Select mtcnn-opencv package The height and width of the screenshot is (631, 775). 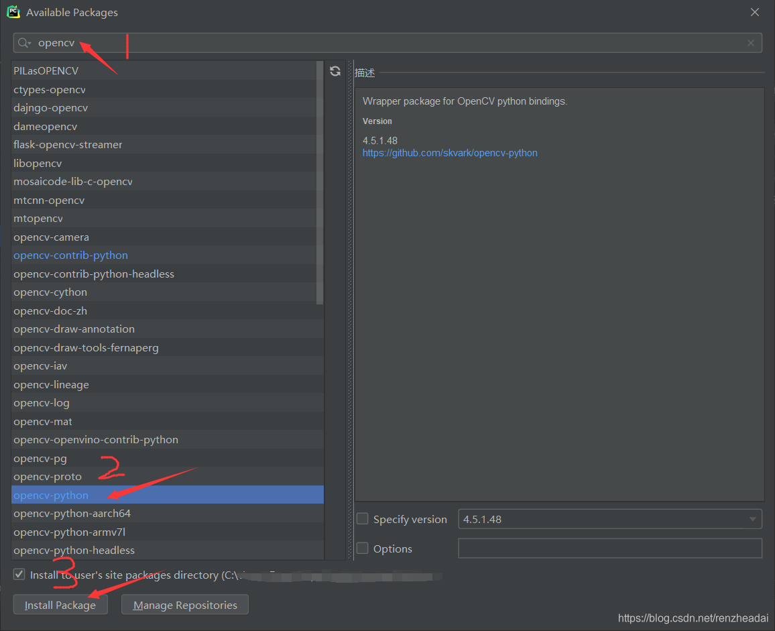tap(168, 200)
